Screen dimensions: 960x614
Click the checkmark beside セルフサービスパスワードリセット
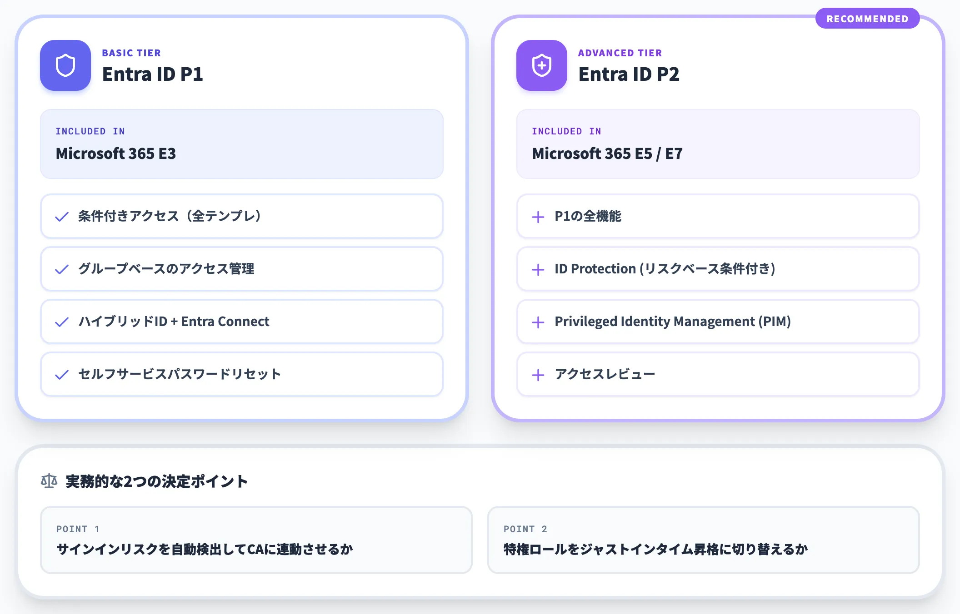point(62,375)
